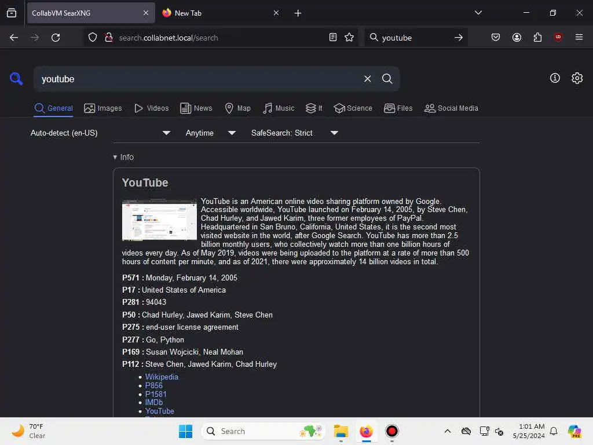Screen dimensions: 593x445
Task: Open the Firefox View icon
Action: [12, 13]
